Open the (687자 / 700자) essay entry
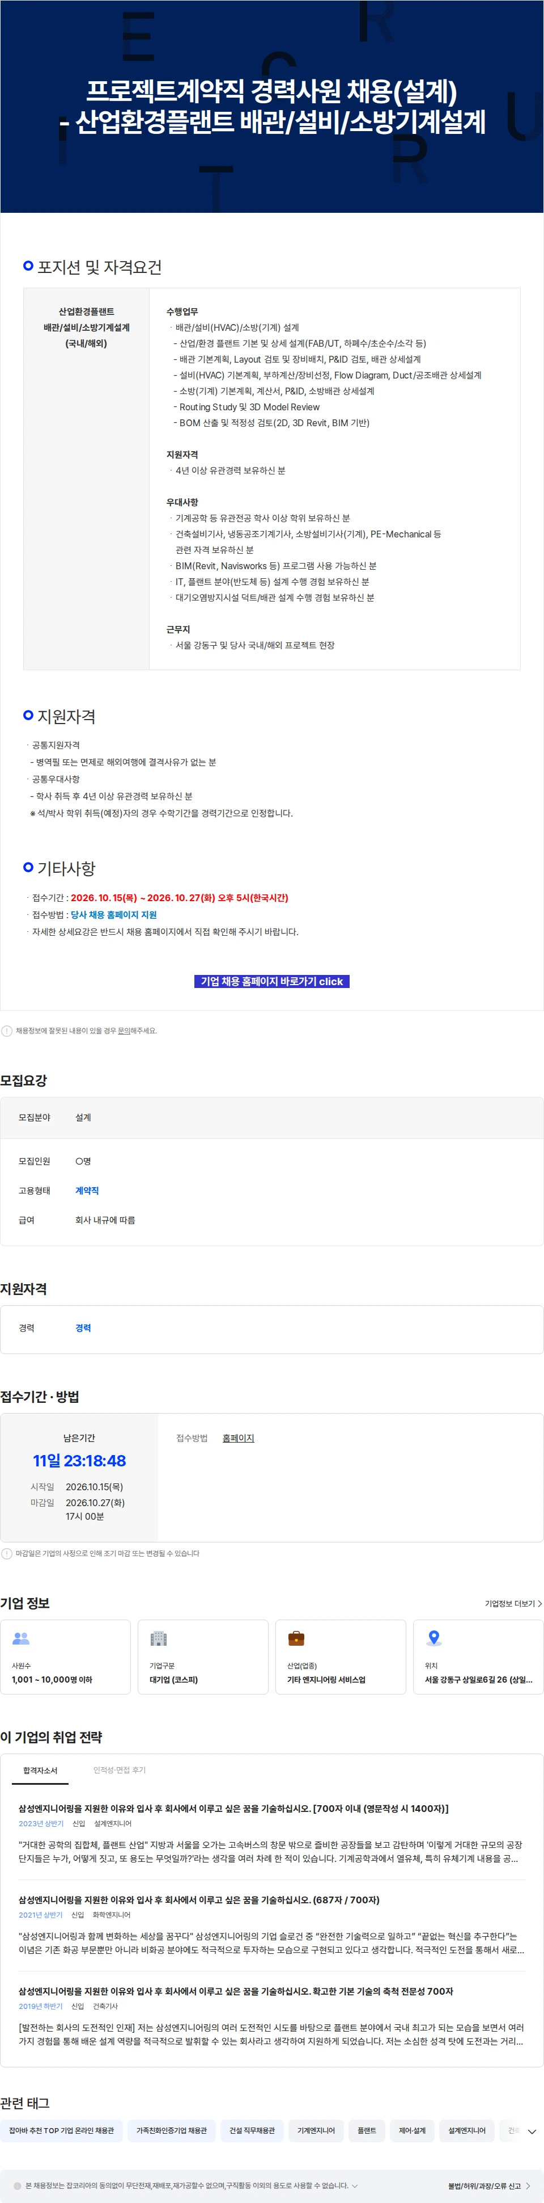Screen dimensions: 544x2203 point(199,1901)
